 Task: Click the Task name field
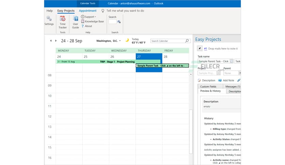tap(213, 61)
